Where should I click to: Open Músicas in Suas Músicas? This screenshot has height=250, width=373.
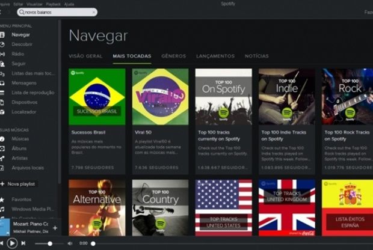20,139
